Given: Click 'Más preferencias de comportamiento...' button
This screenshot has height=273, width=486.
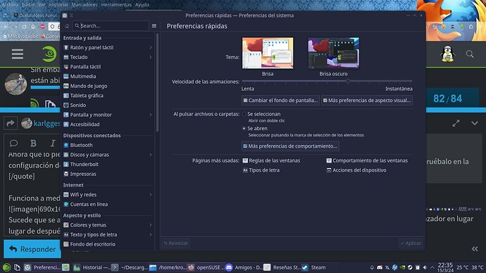Looking at the screenshot, I should click(290, 146).
